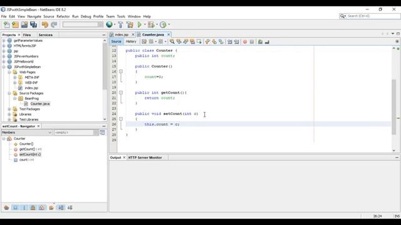Click the Build Project hammer icon
Viewport: 401px width, 225px height.
click(120, 25)
